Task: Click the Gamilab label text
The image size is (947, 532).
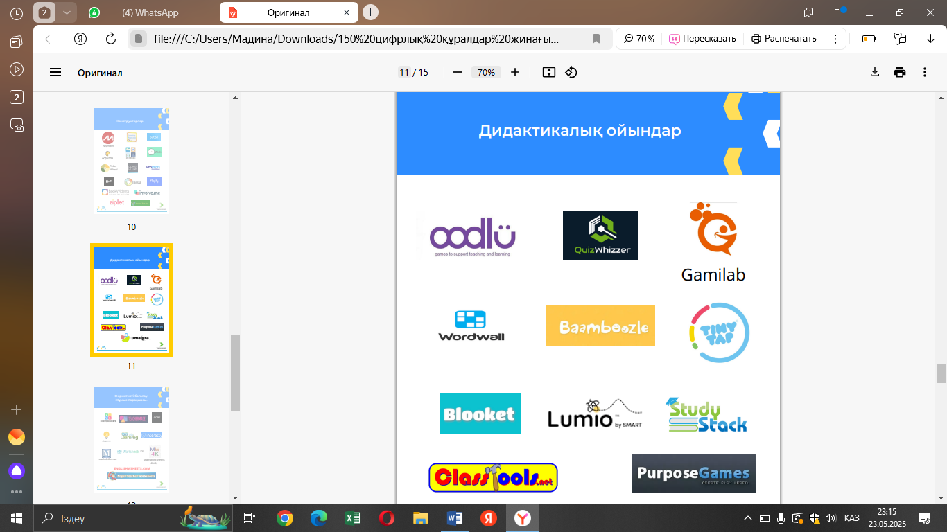Action: pyautogui.click(x=713, y=274)
